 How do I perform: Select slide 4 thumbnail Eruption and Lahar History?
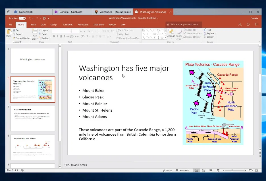[33, 147]
